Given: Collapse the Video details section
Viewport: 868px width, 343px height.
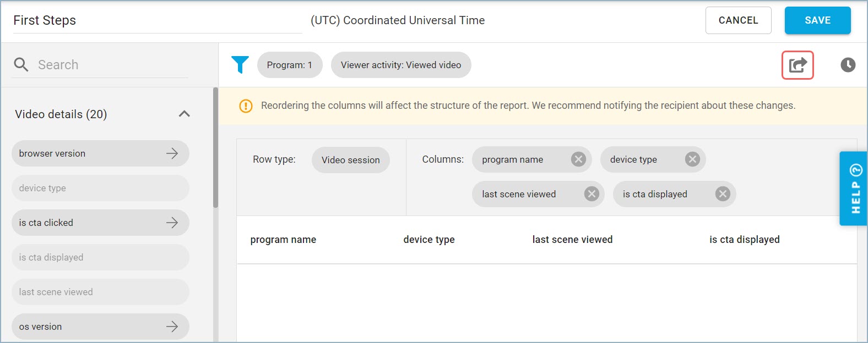Looking at the screenshot, I should tap(185, 114).
